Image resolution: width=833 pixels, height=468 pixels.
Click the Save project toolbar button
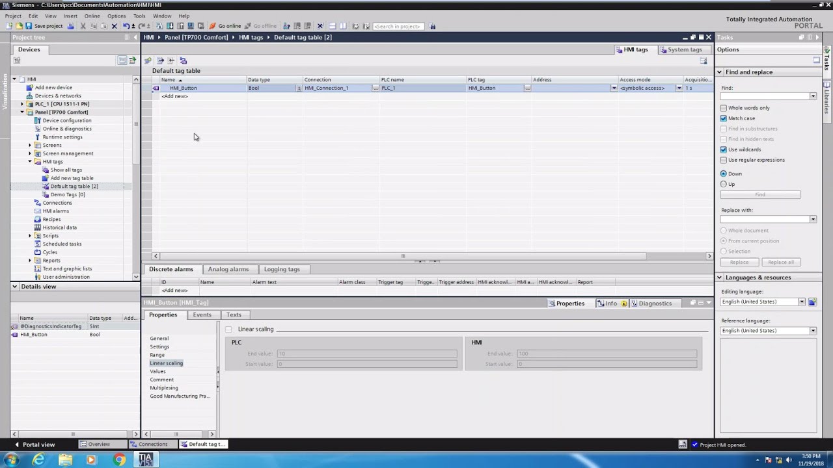(44, 26)
